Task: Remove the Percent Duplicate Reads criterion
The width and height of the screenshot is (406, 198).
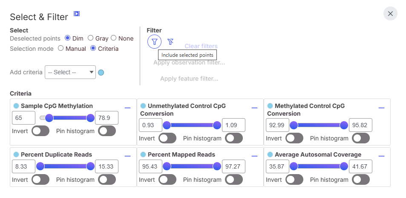Action: [x=127, y=156]
